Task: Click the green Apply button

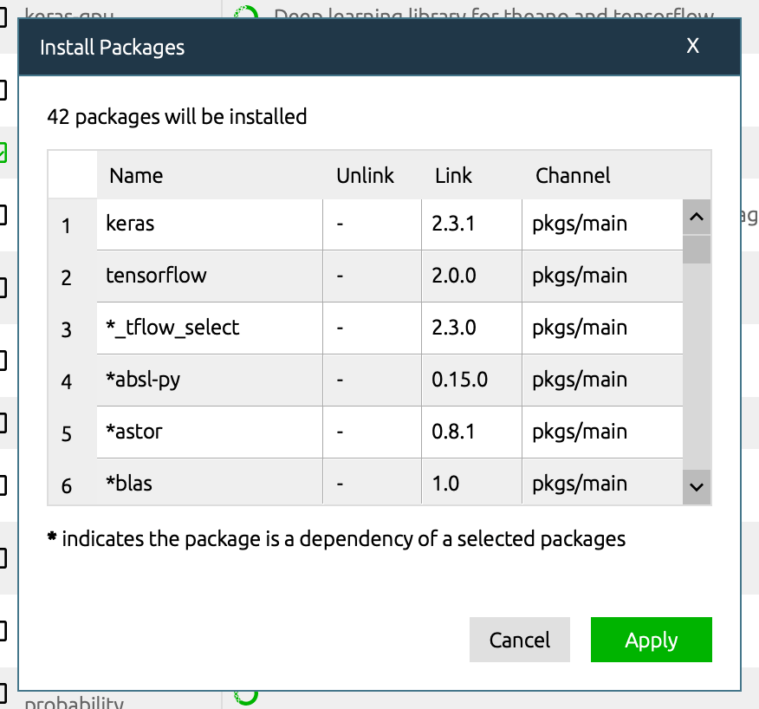Action: pyautogui.click(x=651, y=641)
